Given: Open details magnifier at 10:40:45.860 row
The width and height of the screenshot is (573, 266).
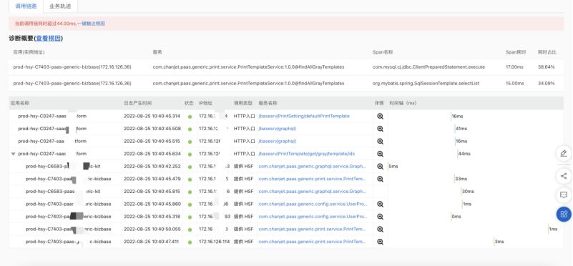Looking at the screenshot, I should [x=380, y=204].
